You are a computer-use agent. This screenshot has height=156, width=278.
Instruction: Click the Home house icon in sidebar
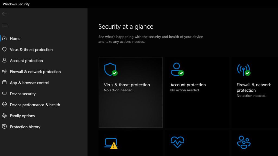pyautogui.click(x=4, y=38)
